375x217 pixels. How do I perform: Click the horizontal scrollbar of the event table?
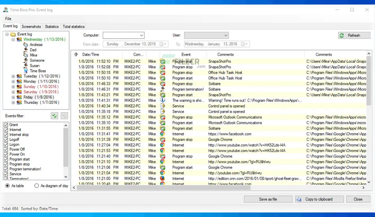(x=218, y=188)
